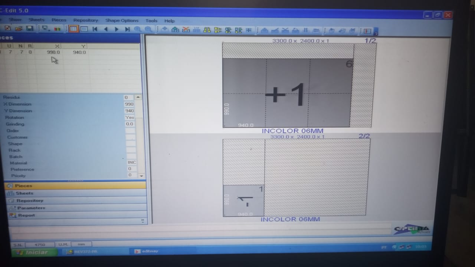The image size is (475, 267).
Task: Click the X column header
Action: point(47,46)
